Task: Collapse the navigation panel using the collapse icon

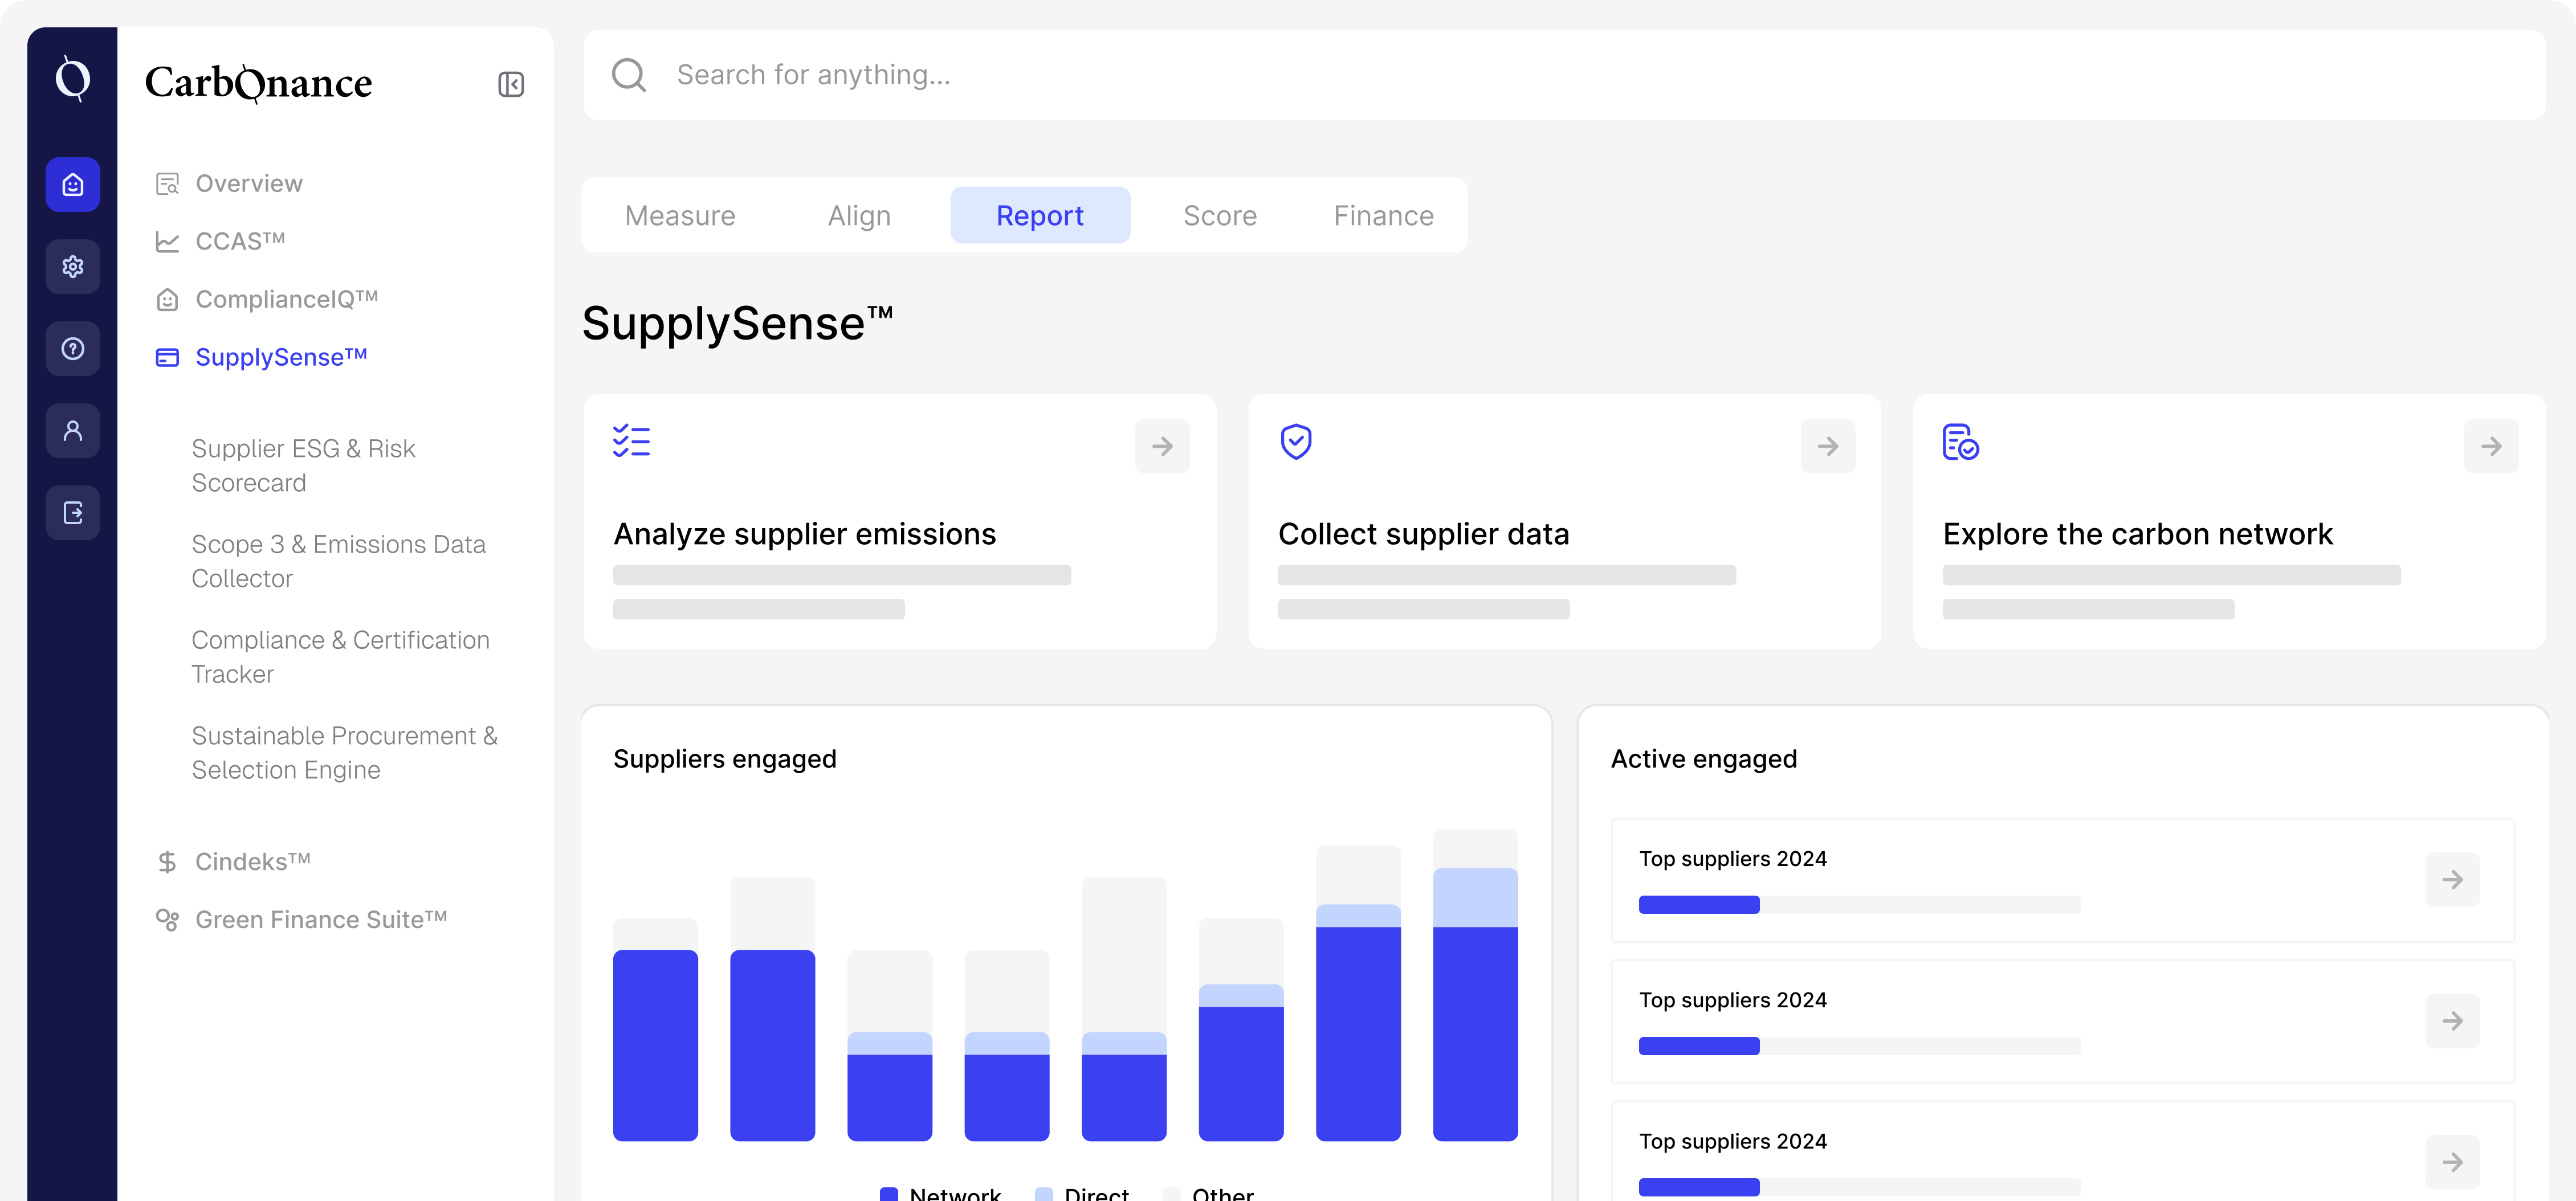Action: click(511, 83)
